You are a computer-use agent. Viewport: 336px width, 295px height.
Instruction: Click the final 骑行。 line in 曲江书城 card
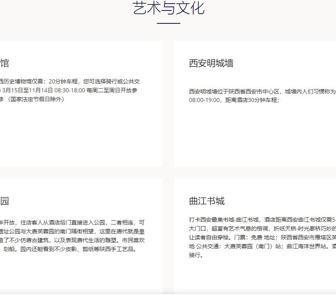[x=196, y=255]
